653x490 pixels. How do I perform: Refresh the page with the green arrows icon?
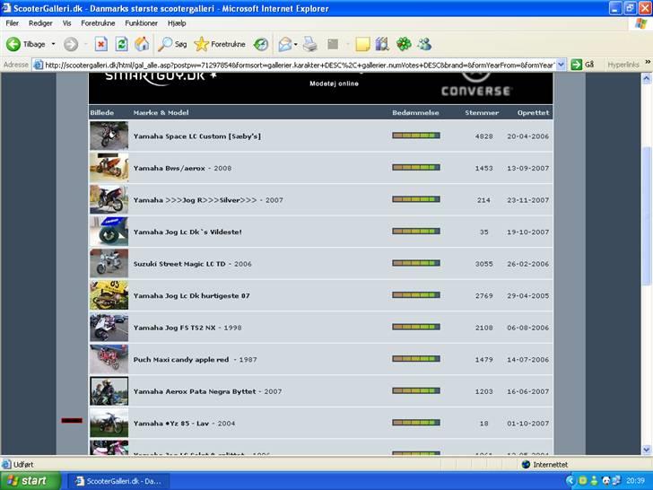click(121, 44)
